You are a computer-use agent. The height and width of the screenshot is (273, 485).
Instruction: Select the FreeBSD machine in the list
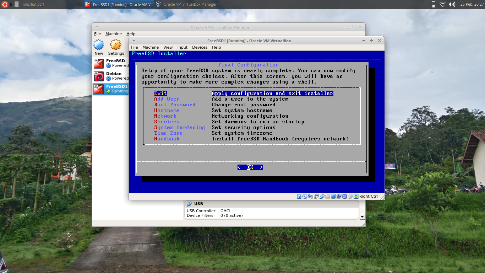tap(111, 63)
